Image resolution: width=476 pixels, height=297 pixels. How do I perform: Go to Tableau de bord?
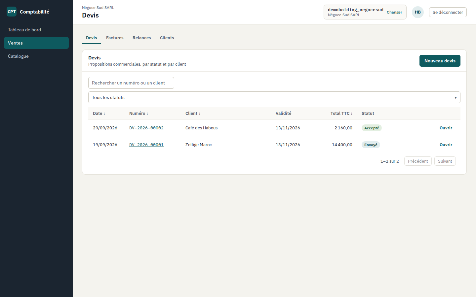pyautogui.click(x=36, y=30)
